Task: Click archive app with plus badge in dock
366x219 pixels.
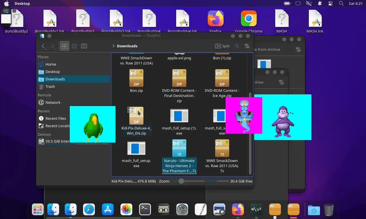Action: 275,210
